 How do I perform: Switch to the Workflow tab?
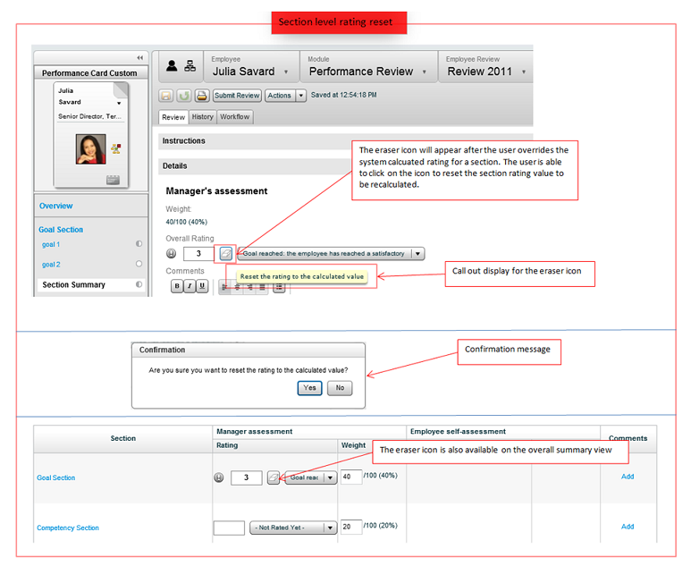tap(235, 117)
